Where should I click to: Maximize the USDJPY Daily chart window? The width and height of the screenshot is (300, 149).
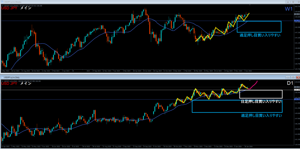tap(293, 77)
